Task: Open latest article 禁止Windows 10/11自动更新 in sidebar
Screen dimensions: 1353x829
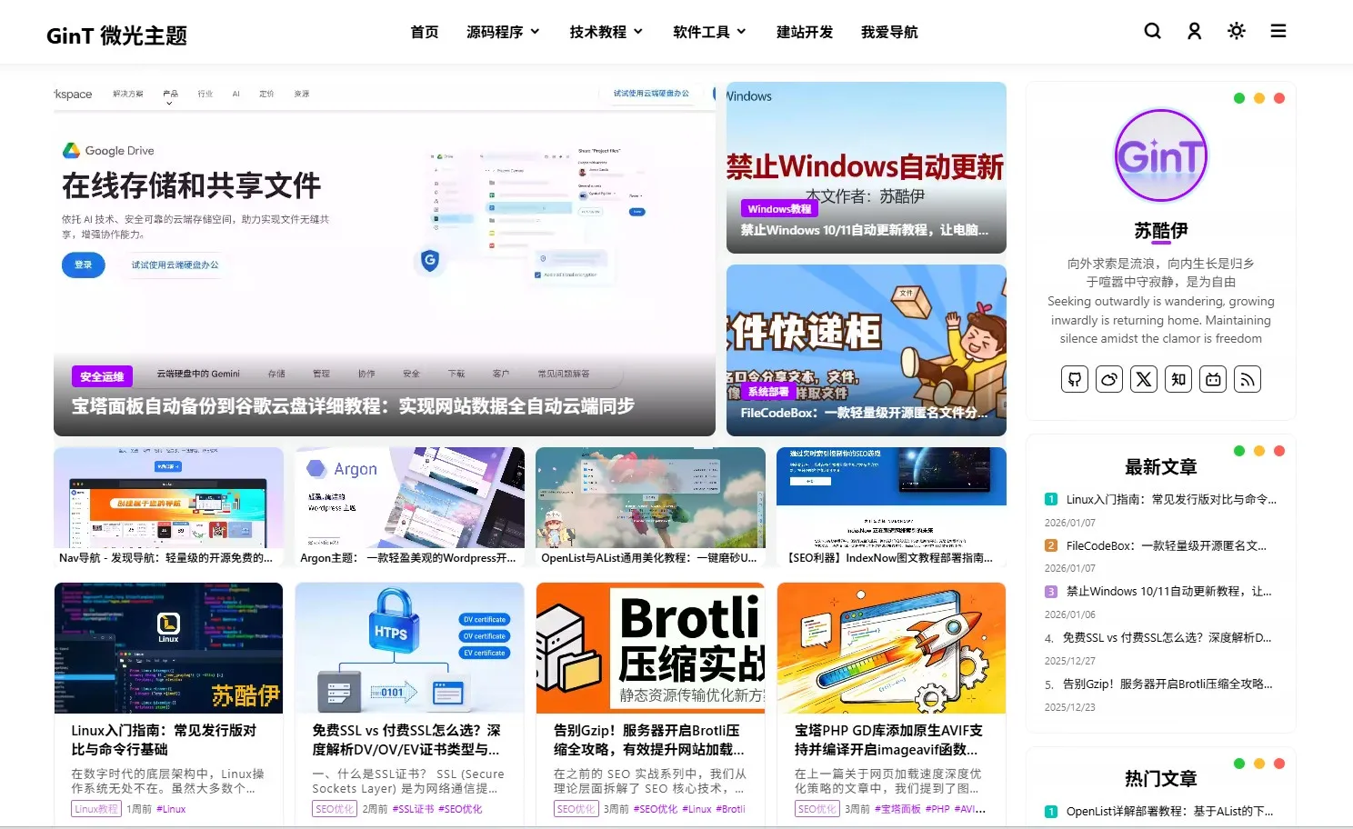Action: (x=1169, y=591)
